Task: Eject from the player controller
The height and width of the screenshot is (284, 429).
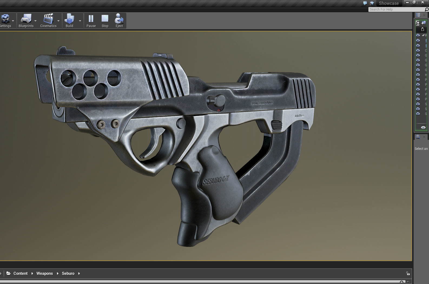Action: [x=119, y=21]
